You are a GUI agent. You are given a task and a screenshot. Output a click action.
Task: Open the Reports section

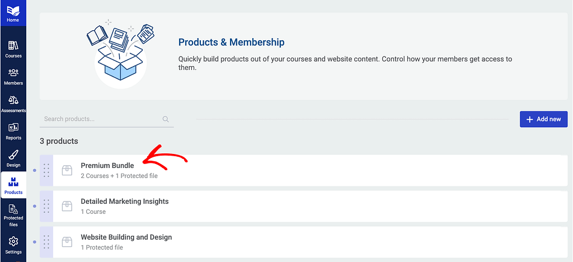click(13, 131)
